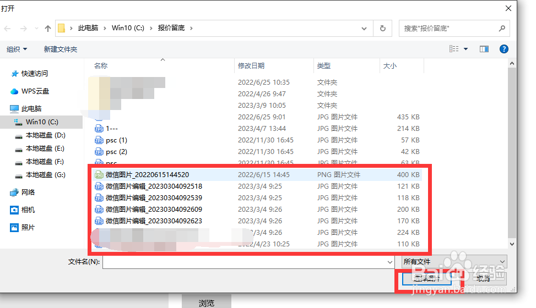Open the 组织 menu

click(17, 49)
